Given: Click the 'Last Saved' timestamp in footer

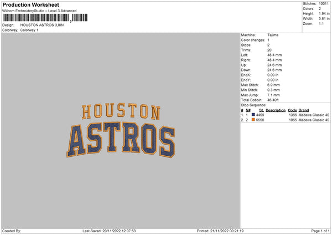Looking at the screenshot, I should pyautogui.click(x=109, y=231).
